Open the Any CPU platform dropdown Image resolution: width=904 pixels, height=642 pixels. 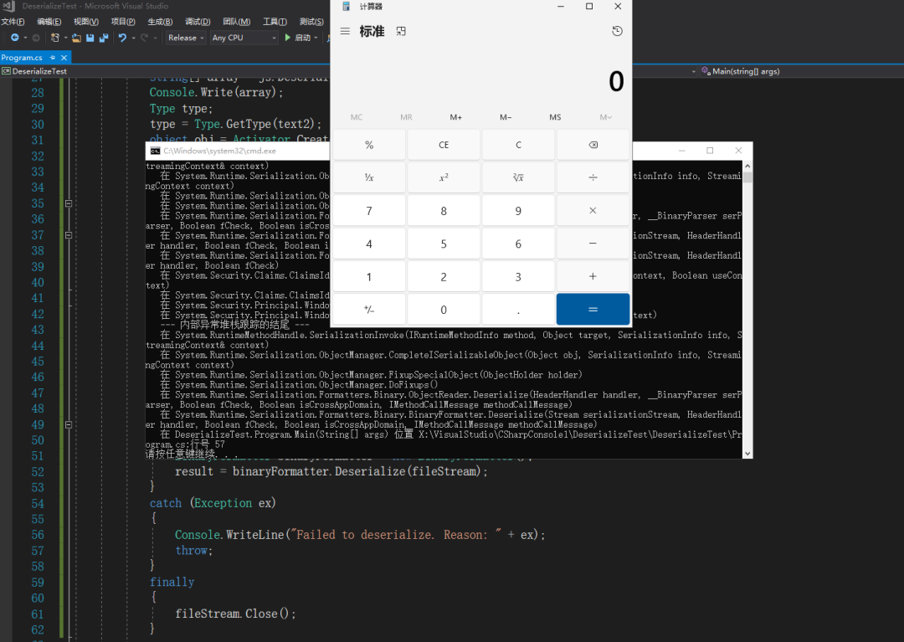[x=244, y=38]
